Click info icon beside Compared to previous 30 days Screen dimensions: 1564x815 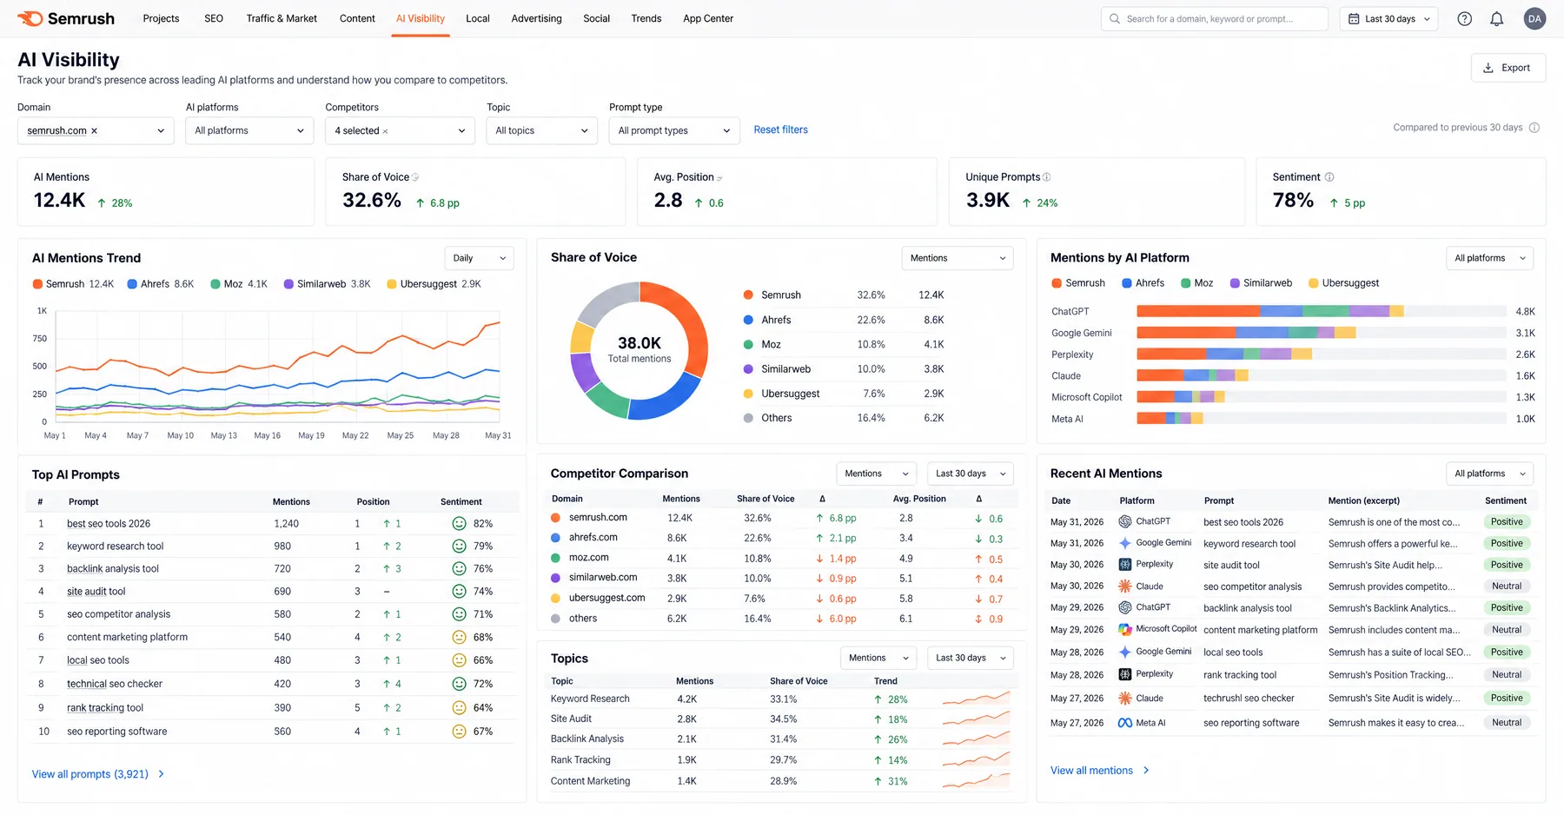(1534, 128)
